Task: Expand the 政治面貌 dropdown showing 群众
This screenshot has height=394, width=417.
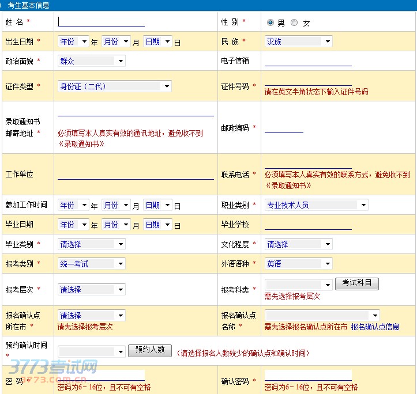Action: (x=91, y=60)
